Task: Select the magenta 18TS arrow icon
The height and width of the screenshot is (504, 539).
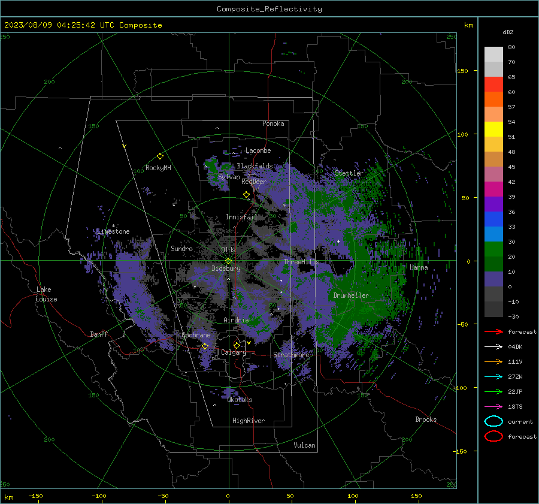Action: [x=493, y=407]
